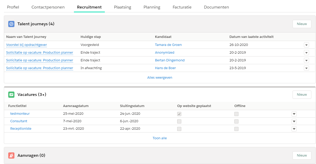Check Offline box for testmonteur row
Screen dimensions: 316x164
(x=236, y=114)
